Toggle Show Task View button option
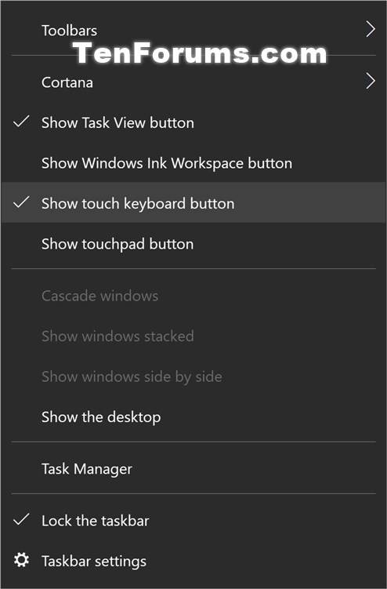The width and height of the screenshot is (387, 589). 193,123
